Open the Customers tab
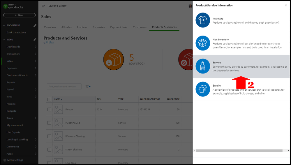This screenshot has width=291, height=165. [x=140, y=27]
